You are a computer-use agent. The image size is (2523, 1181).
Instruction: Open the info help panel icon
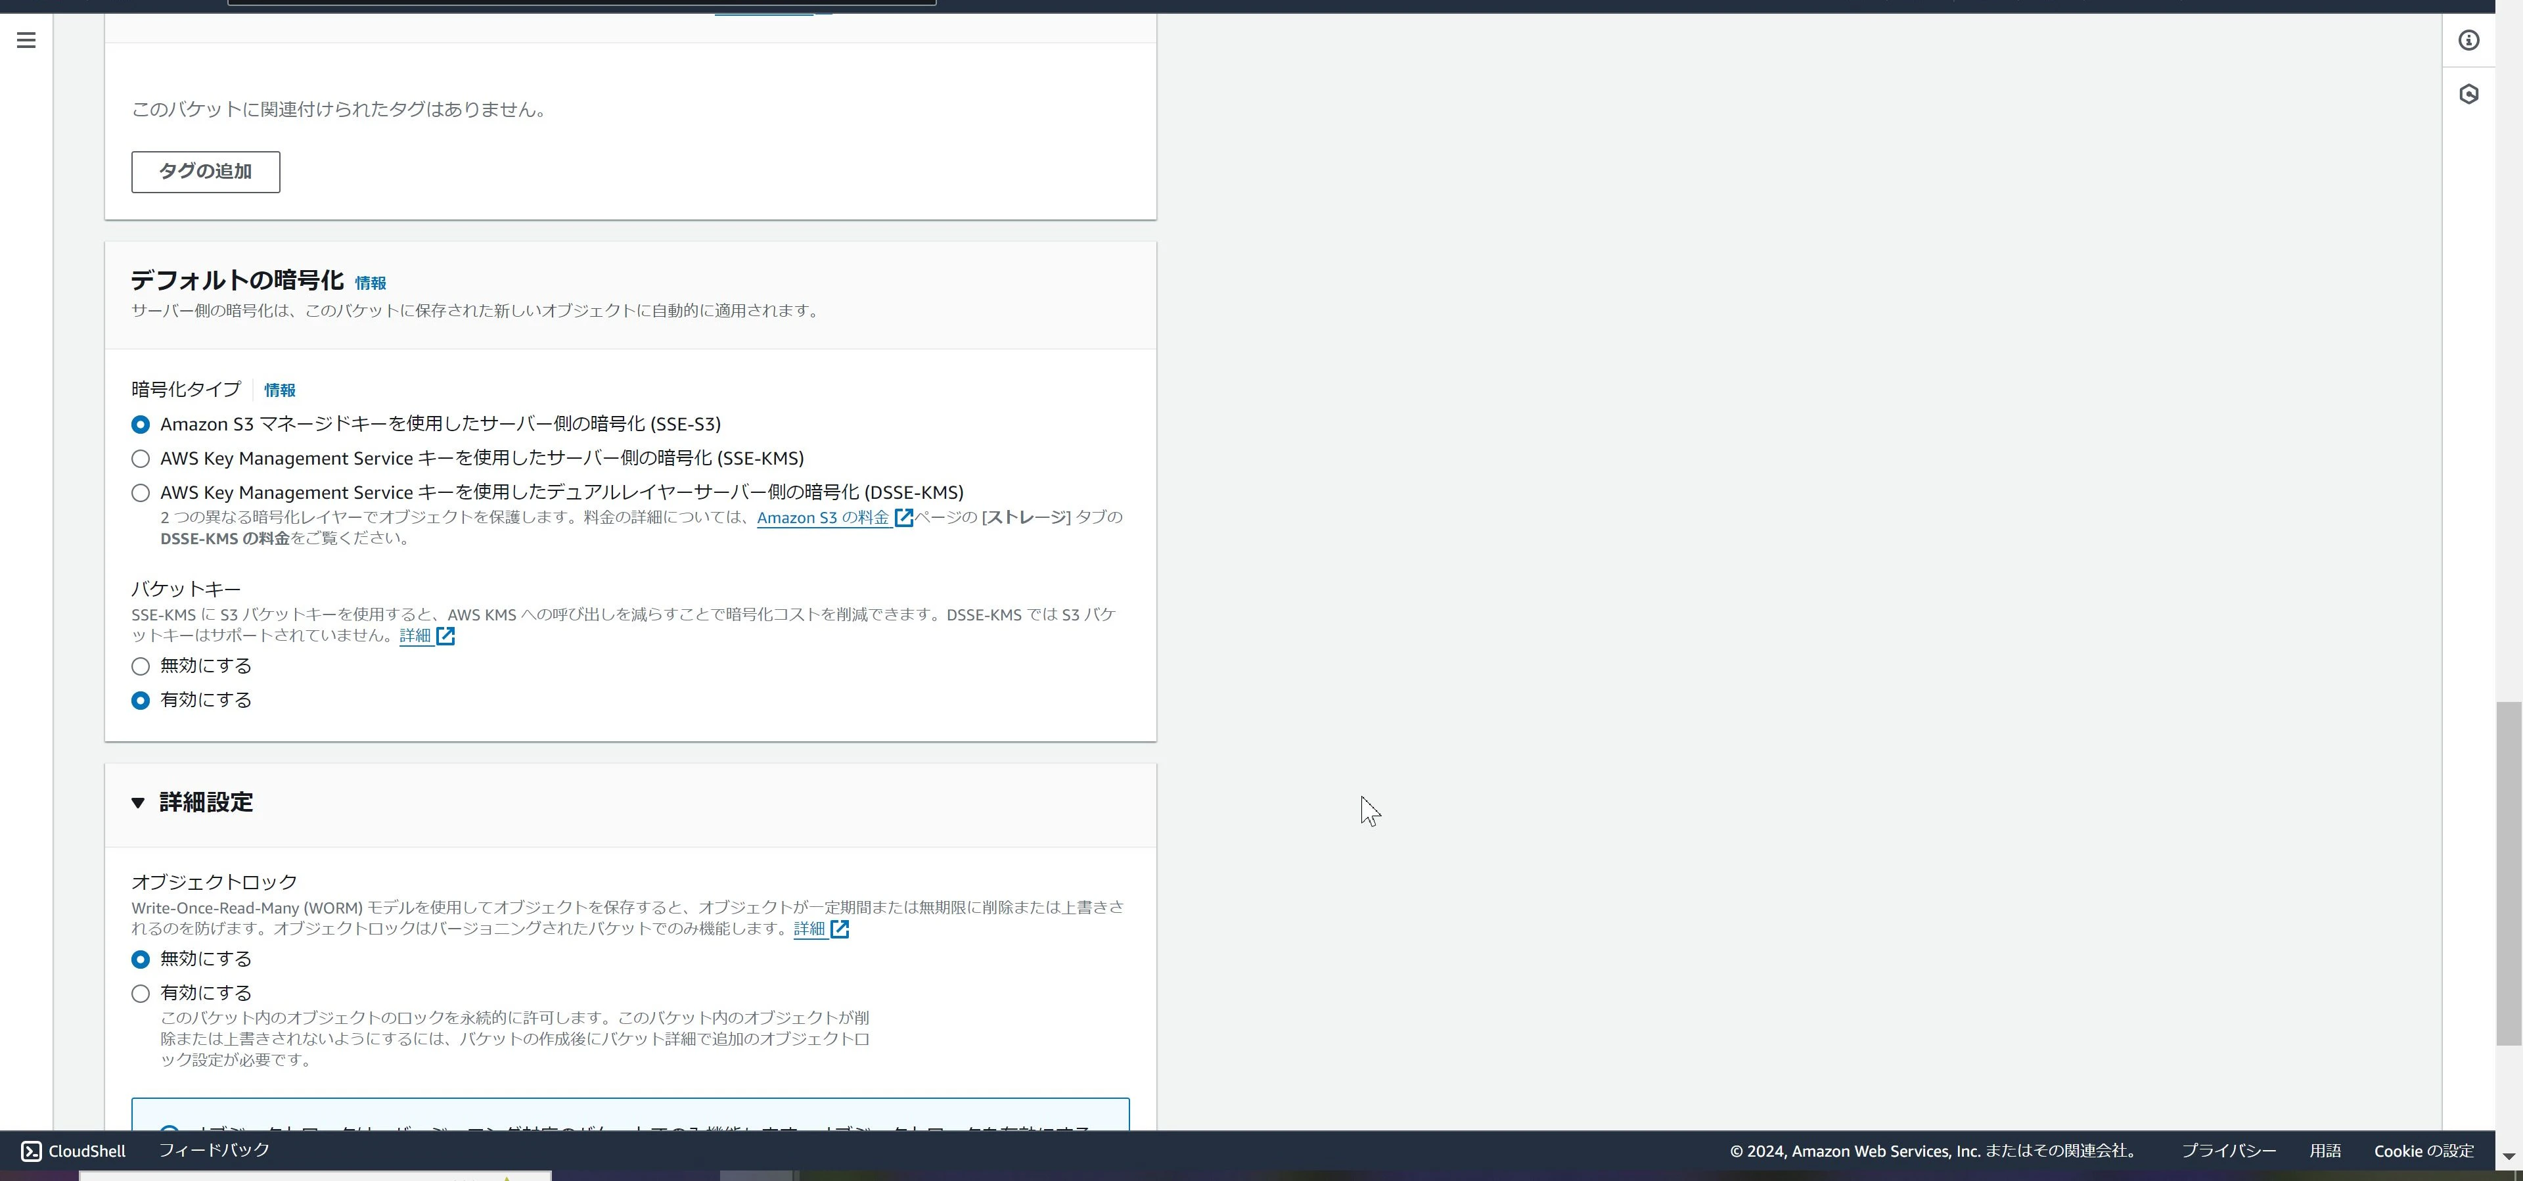[2468, 40]
